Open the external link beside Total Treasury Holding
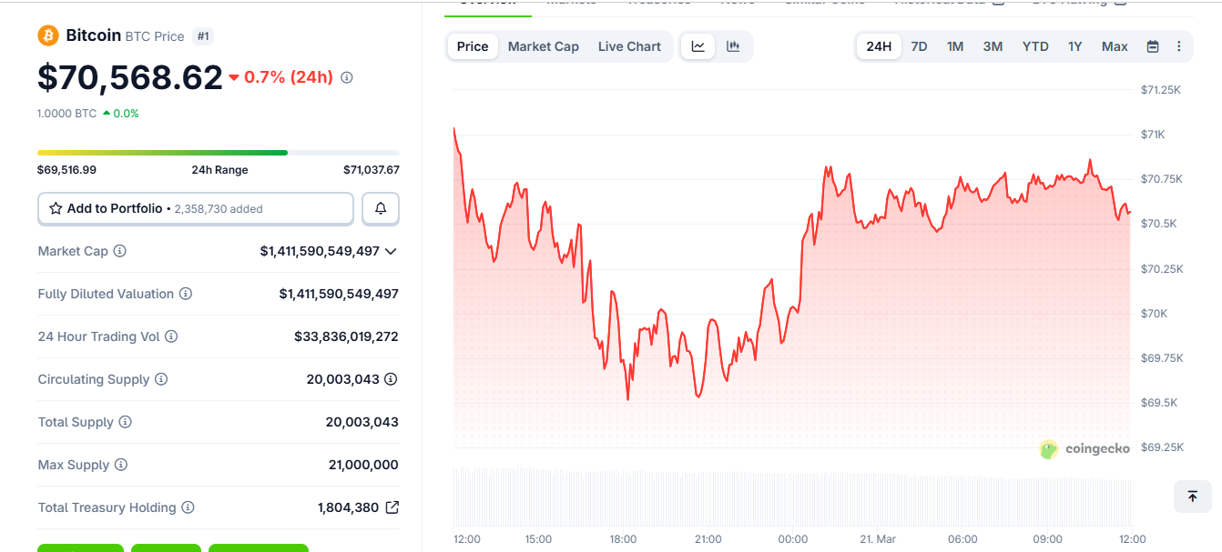This screenshot has height=552, width=1222. coord(392,507)
